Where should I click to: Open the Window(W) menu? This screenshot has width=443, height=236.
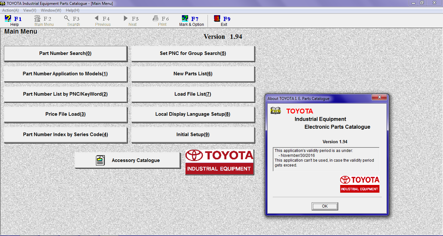click(x=51, y=10)
